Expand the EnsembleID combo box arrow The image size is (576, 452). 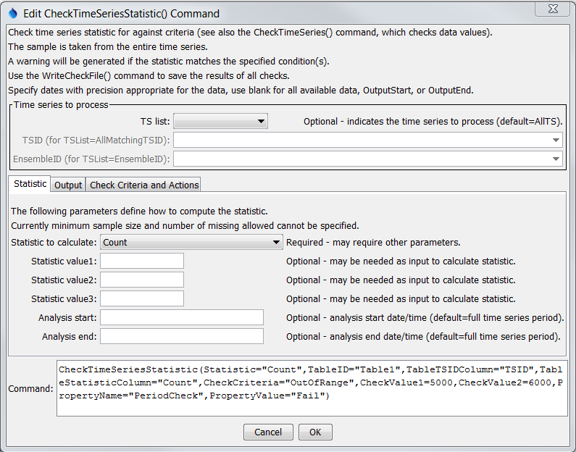click(556, 159)
